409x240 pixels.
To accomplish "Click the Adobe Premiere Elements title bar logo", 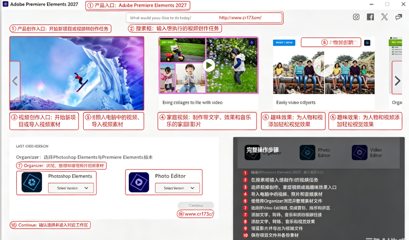I will 5,4.
